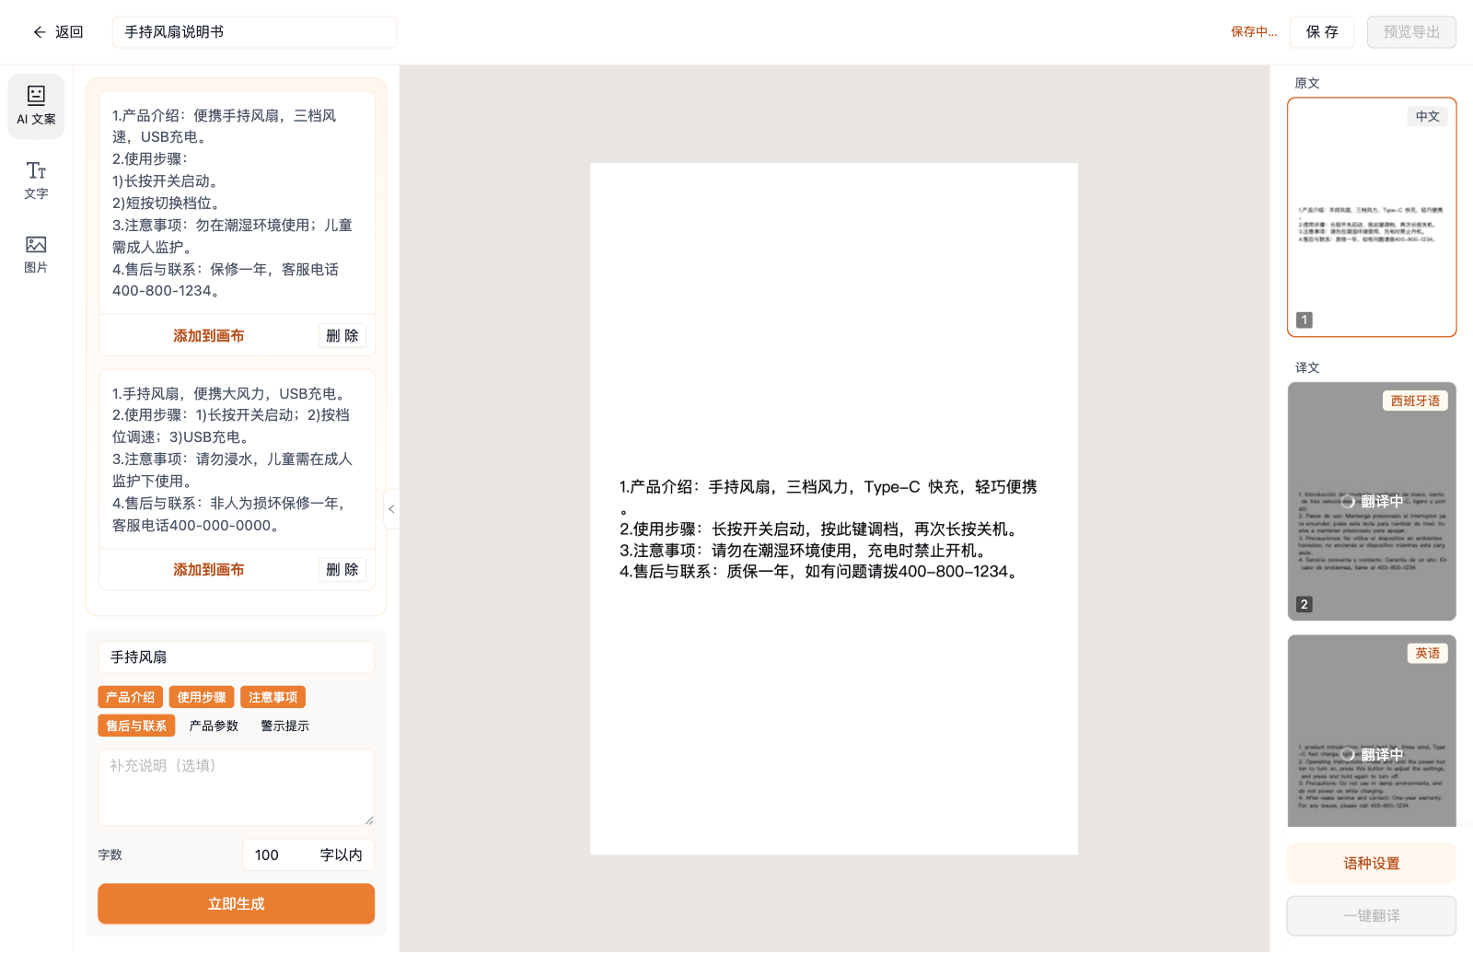
Task: Enable the 警示提示 tag
Action: click(x=284, y=726)
